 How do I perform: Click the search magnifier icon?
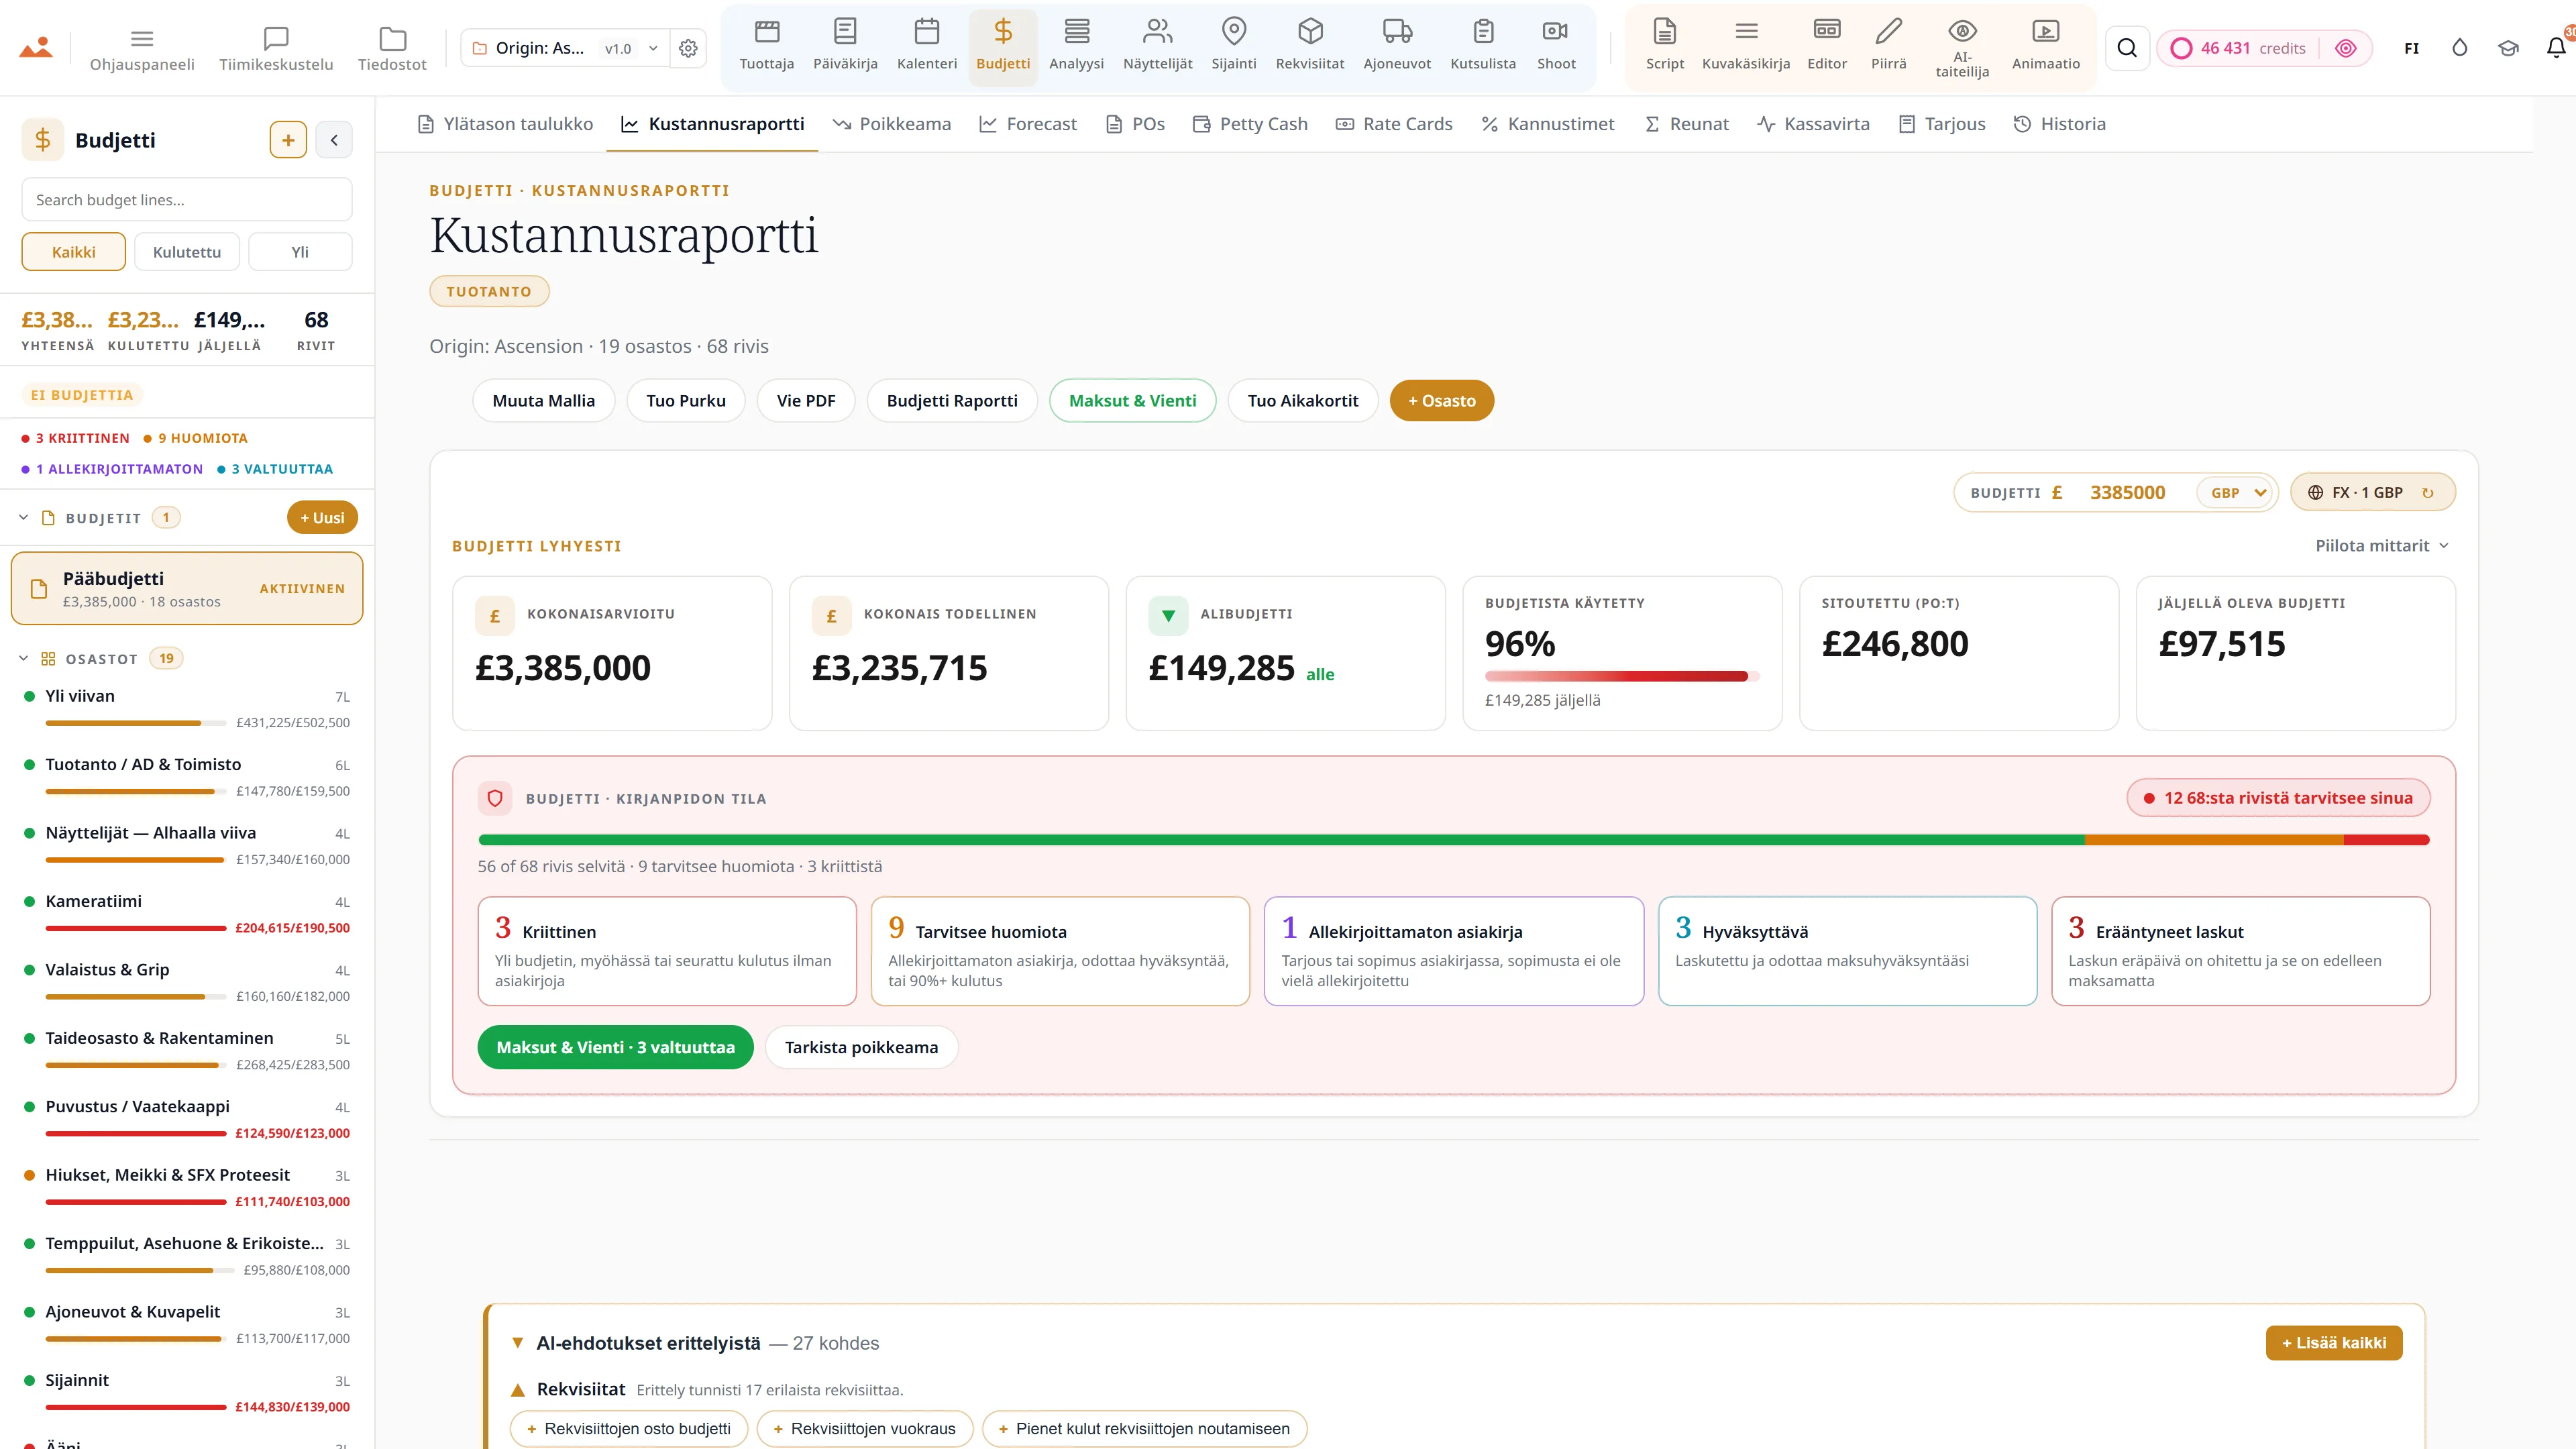pos(2127,48)
